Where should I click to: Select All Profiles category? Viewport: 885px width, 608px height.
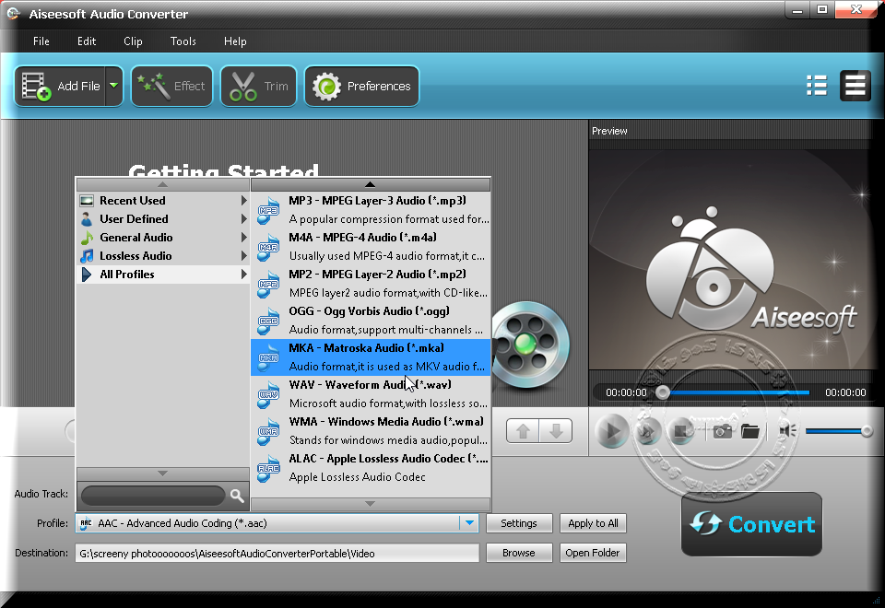[x=163, y=275]
